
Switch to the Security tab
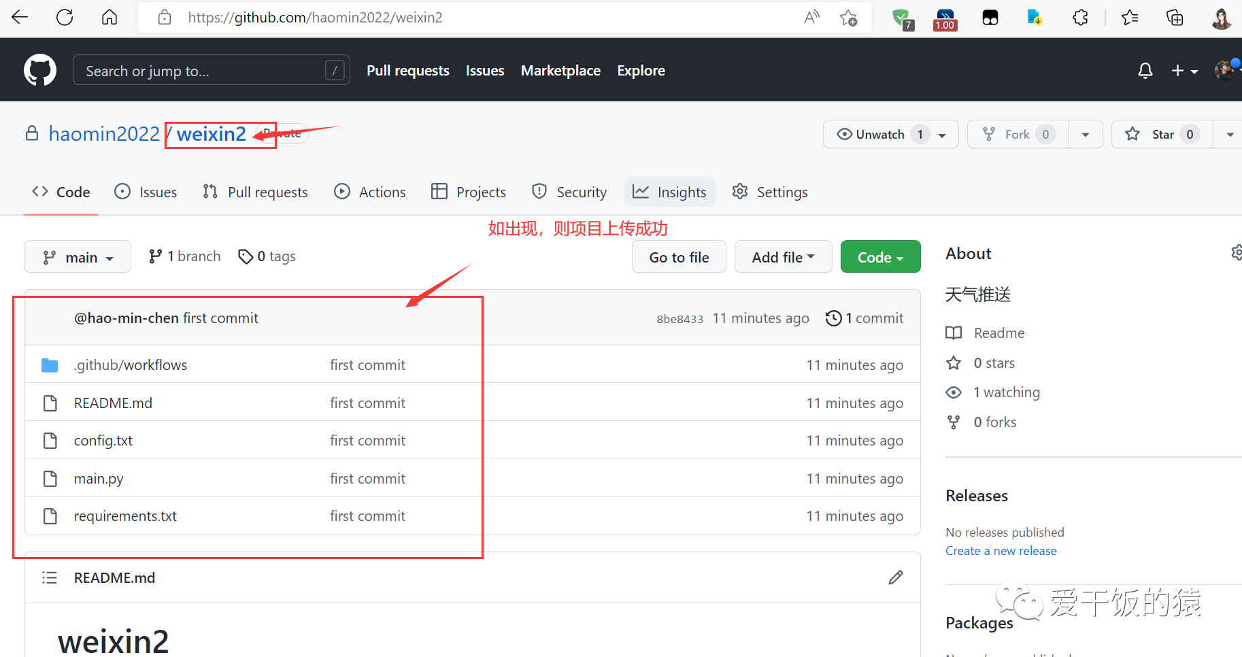point(569,192)
